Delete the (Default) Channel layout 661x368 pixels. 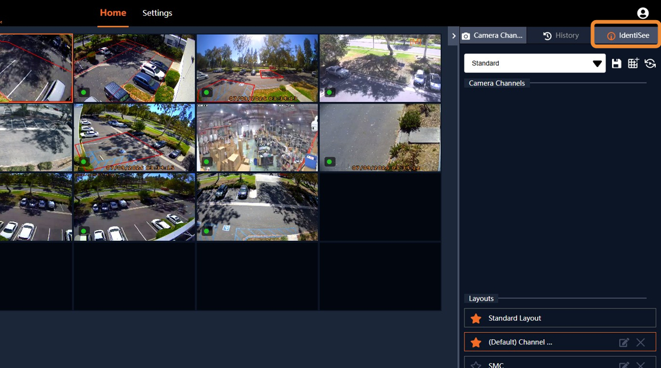(640, 342)
